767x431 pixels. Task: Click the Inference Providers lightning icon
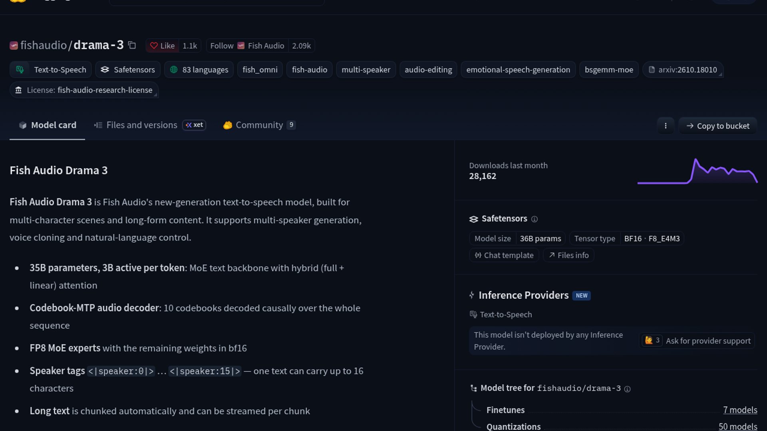[x=472, y=295]
